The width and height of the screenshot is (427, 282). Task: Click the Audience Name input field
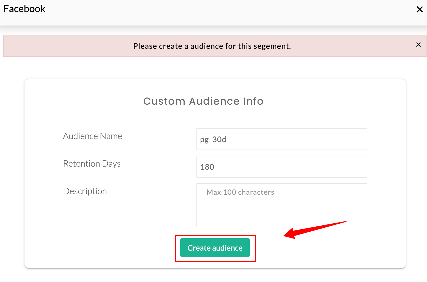click(x=281, y=139)
